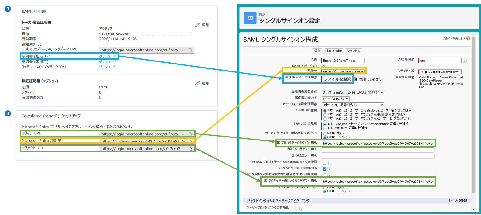Viewport: 481px width, 215px height.
Task: Select the Salesforce ユーザー名 SAML ID type radio
Action: (x=325, y=111)
